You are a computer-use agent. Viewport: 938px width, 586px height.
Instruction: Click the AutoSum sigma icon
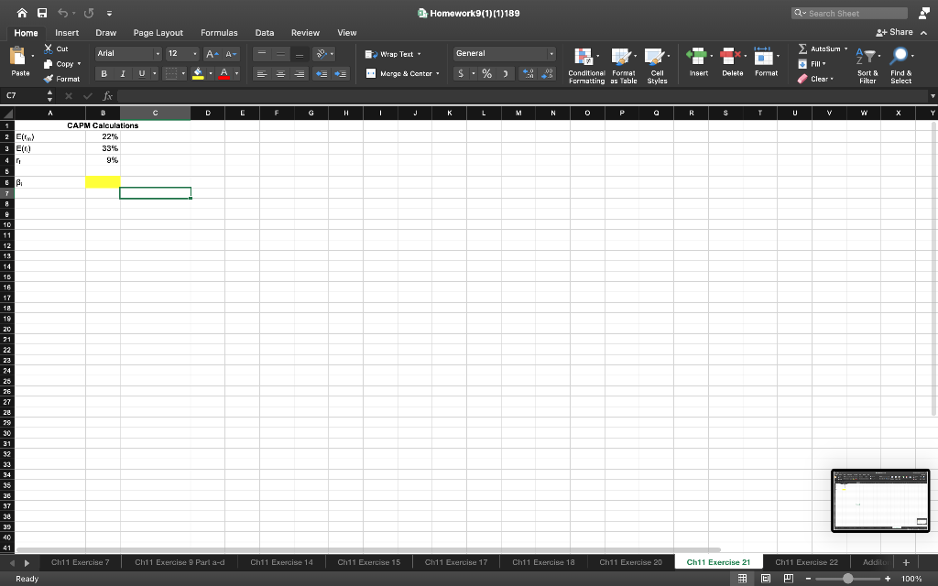(802, 49)
